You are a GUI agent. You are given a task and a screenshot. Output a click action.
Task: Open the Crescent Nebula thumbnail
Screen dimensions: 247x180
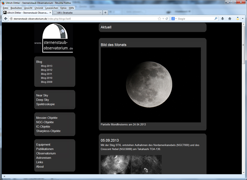147,165
